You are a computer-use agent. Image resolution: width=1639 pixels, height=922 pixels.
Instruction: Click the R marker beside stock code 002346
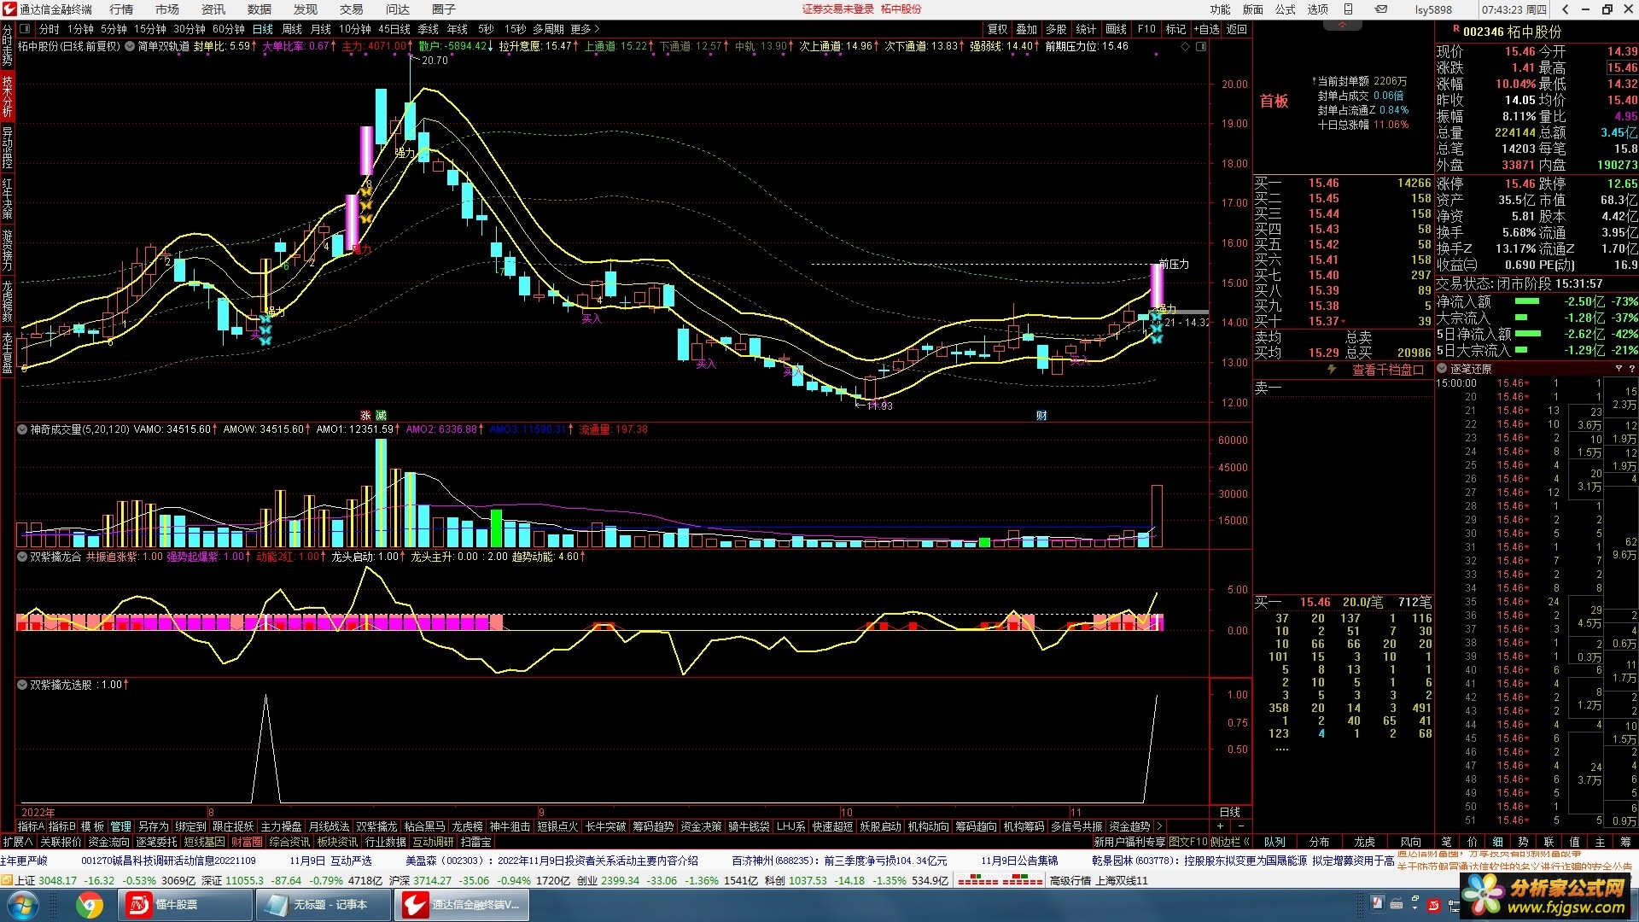click(1455, 30)
